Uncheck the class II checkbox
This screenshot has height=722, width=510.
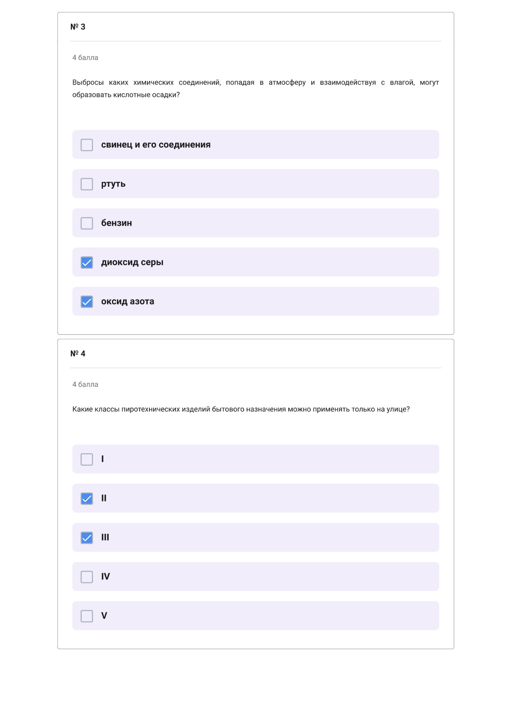pos(86,498)
